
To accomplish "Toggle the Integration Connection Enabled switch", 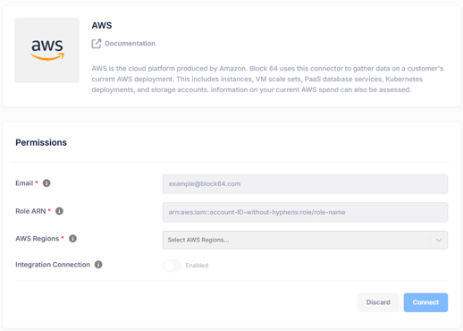I will 172,266.
